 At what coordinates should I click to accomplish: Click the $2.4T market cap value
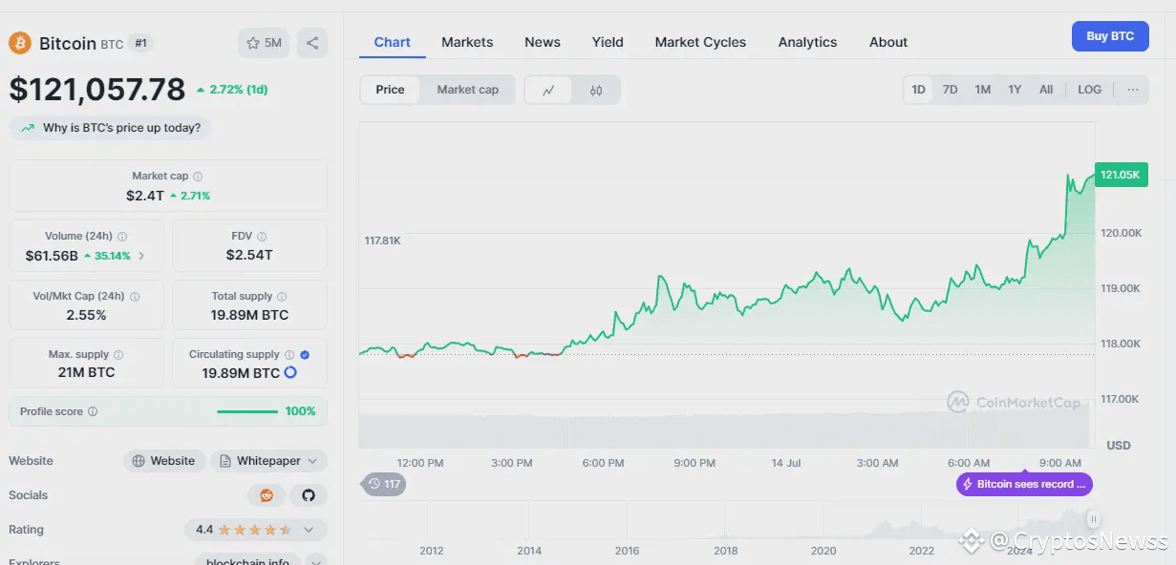145,196
